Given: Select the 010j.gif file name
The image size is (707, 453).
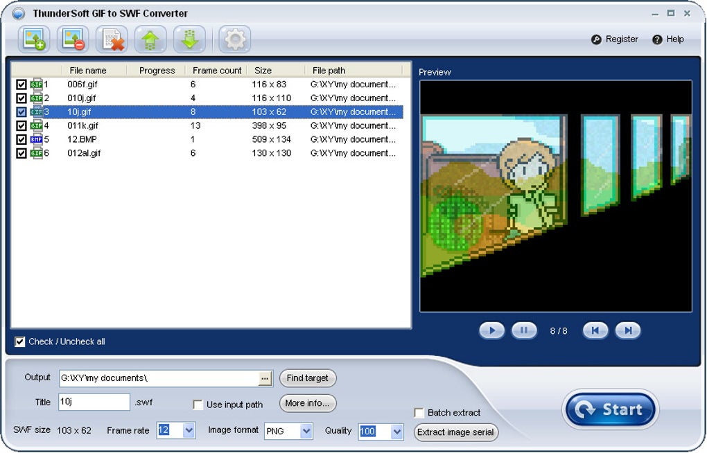Looking at the screenshot, I should point(82,98).
